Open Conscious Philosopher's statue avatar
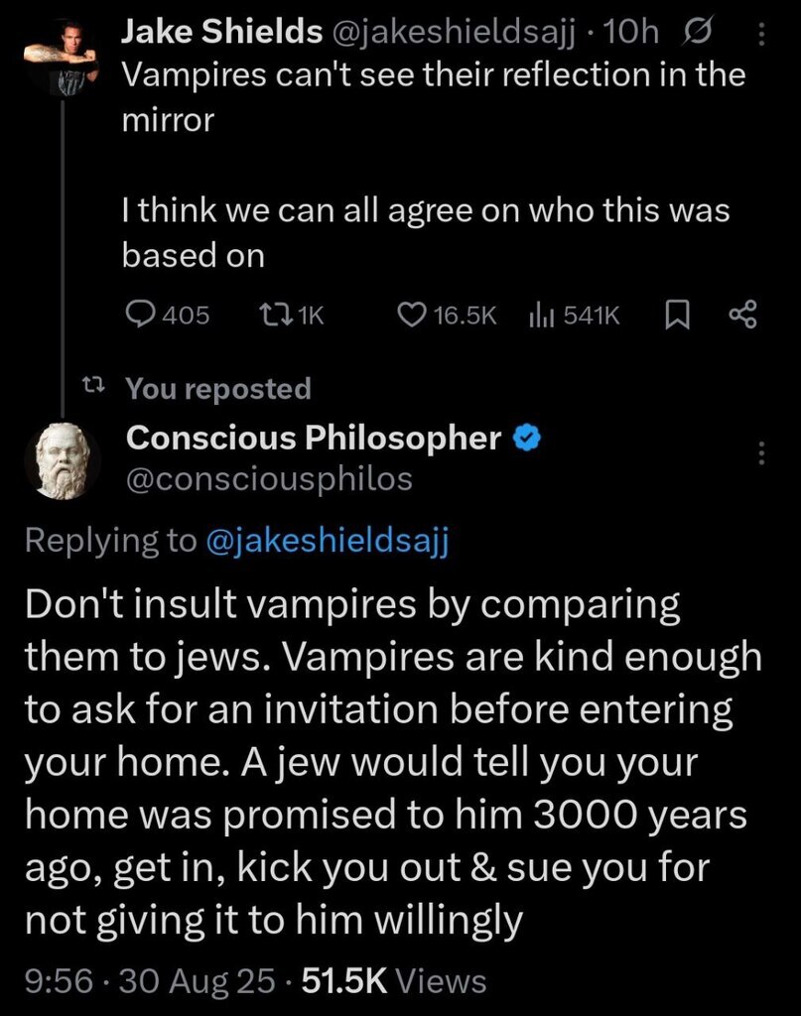 (x=63, y=460)
